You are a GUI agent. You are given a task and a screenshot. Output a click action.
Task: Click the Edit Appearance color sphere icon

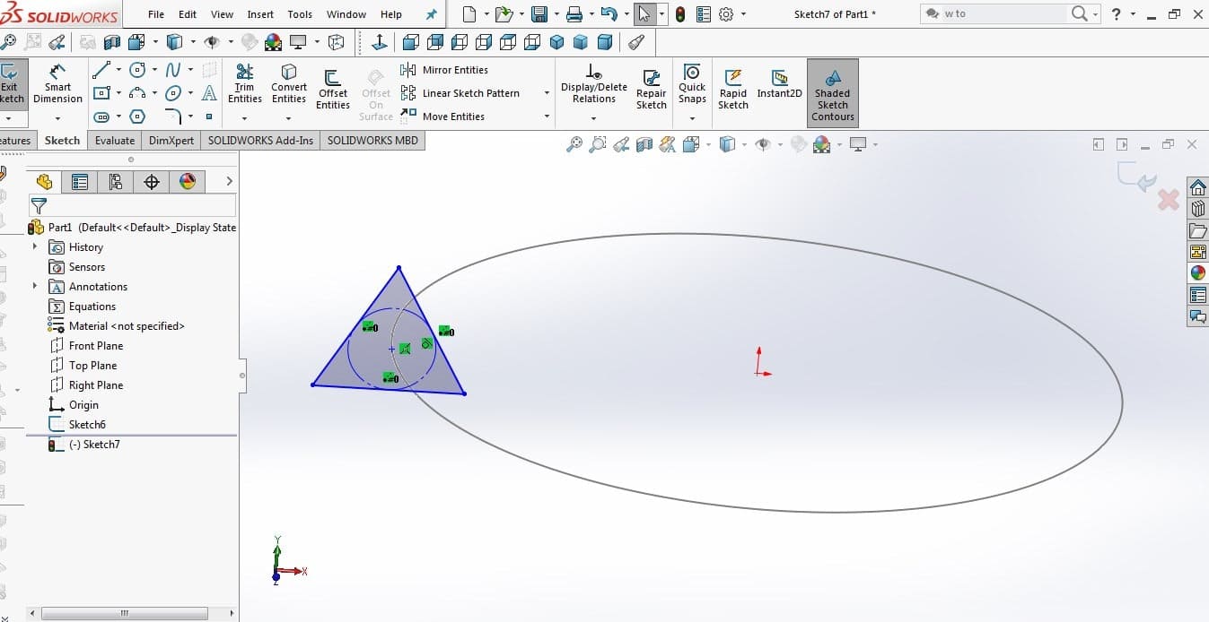[x=822, y=144]
